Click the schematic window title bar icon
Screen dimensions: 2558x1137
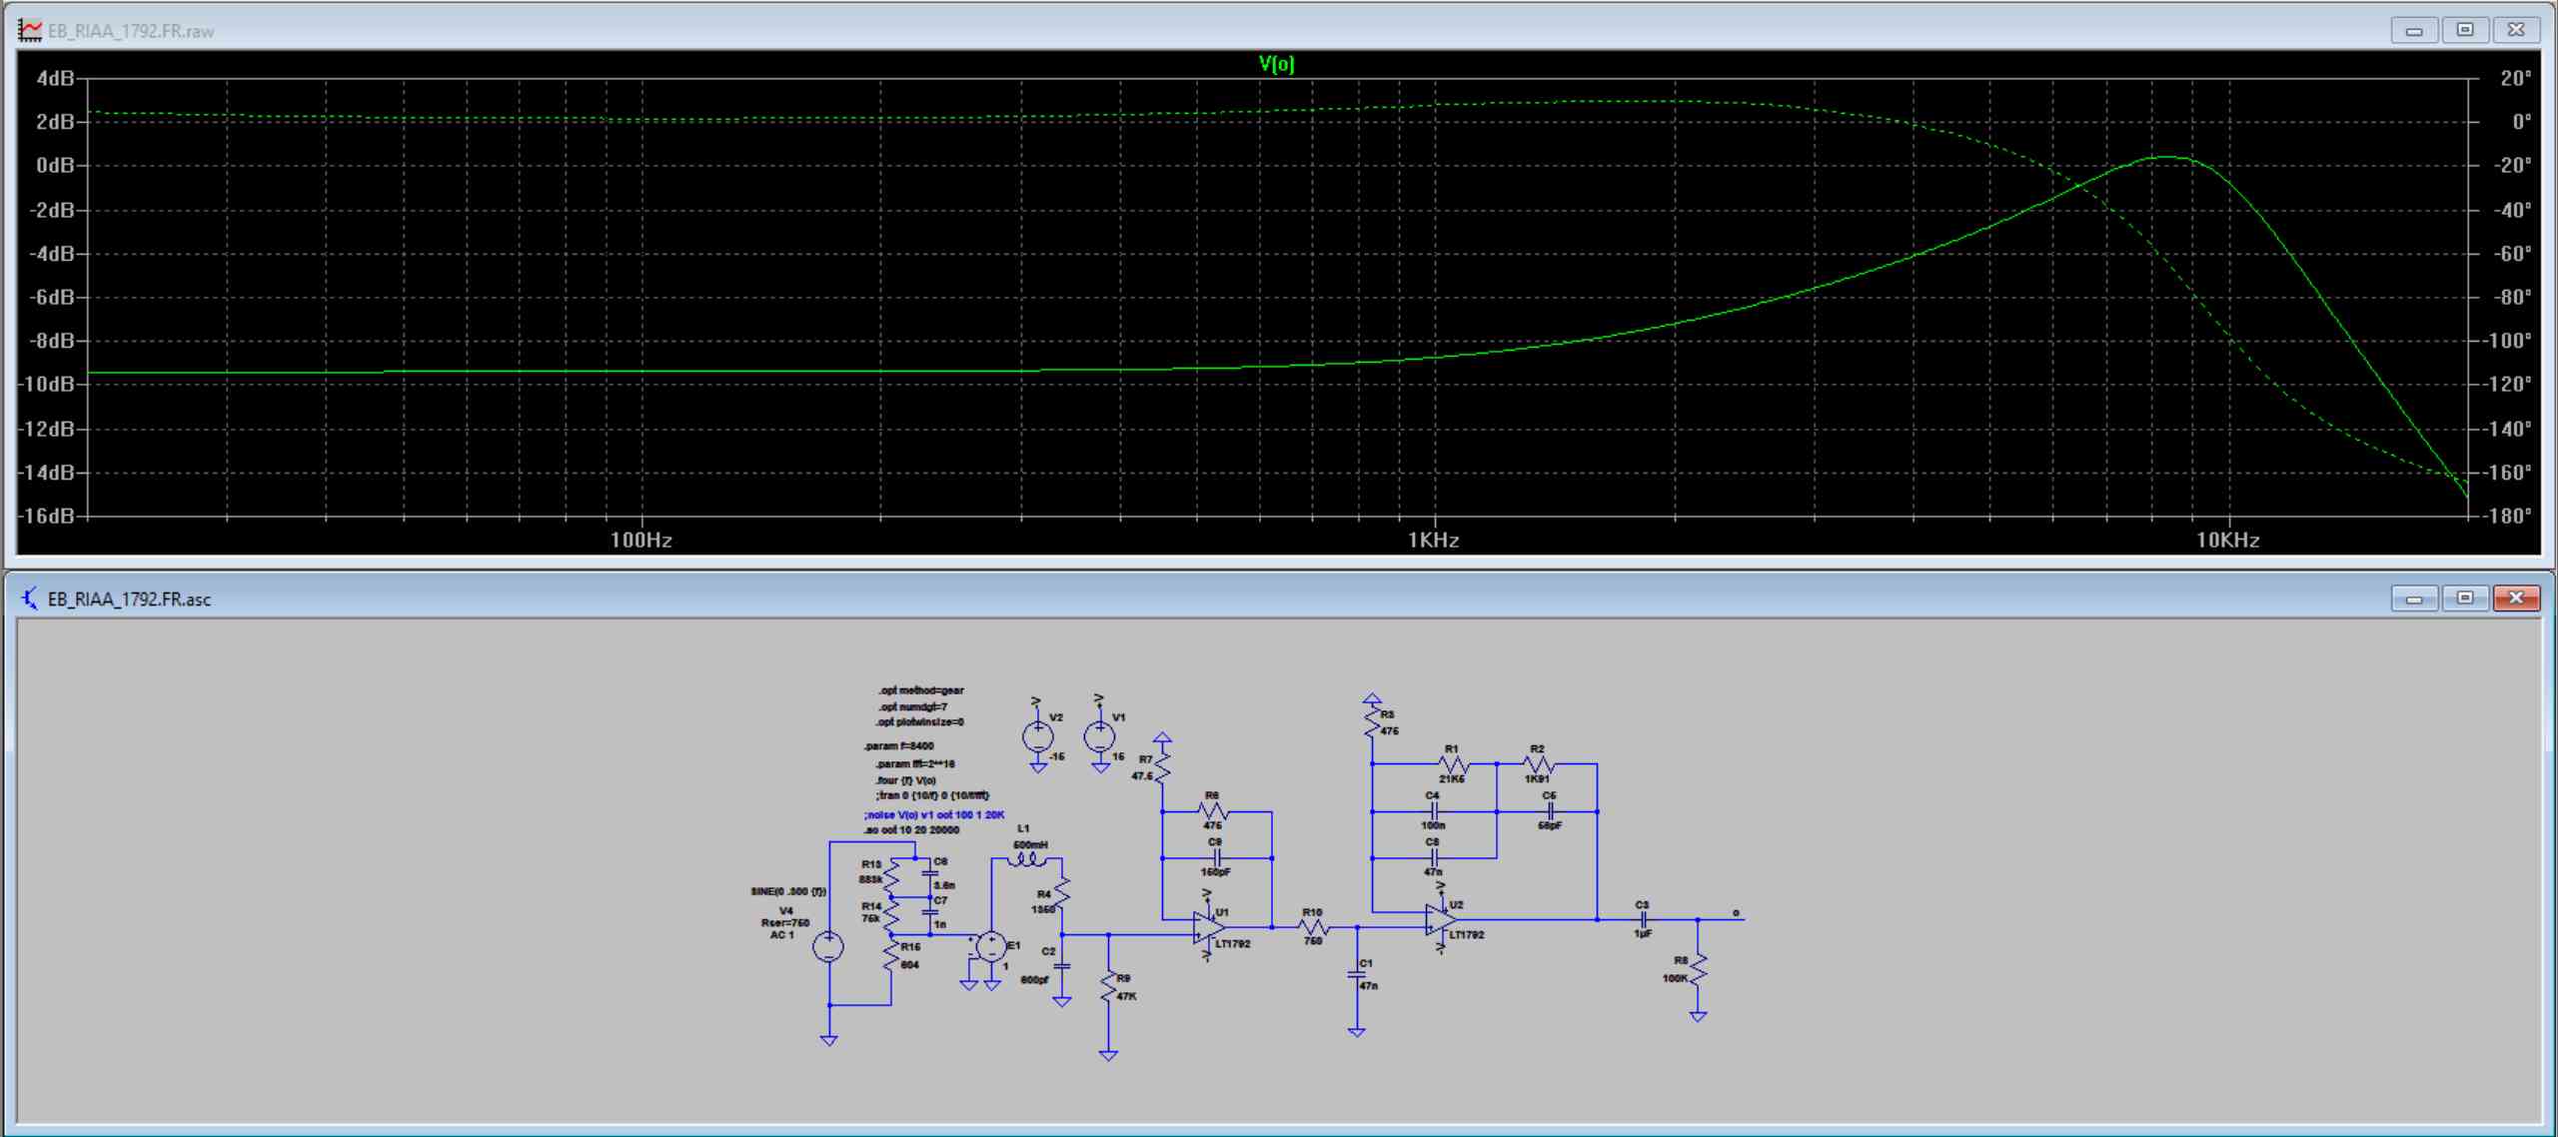[x=30, y=598]
